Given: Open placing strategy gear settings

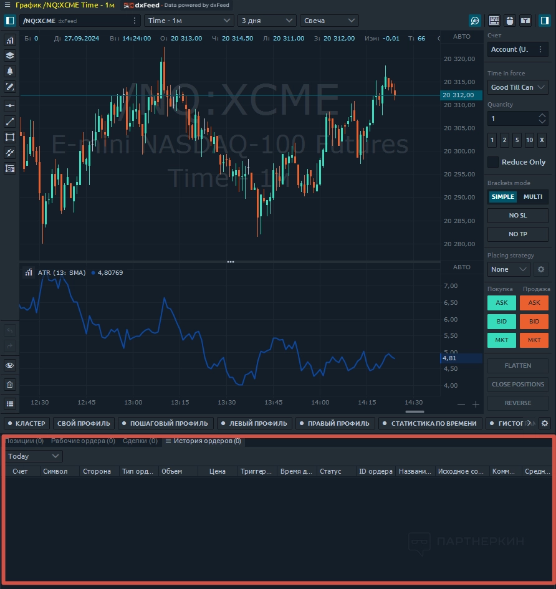Looking at the screenshot, I should (x=541, y=269).
